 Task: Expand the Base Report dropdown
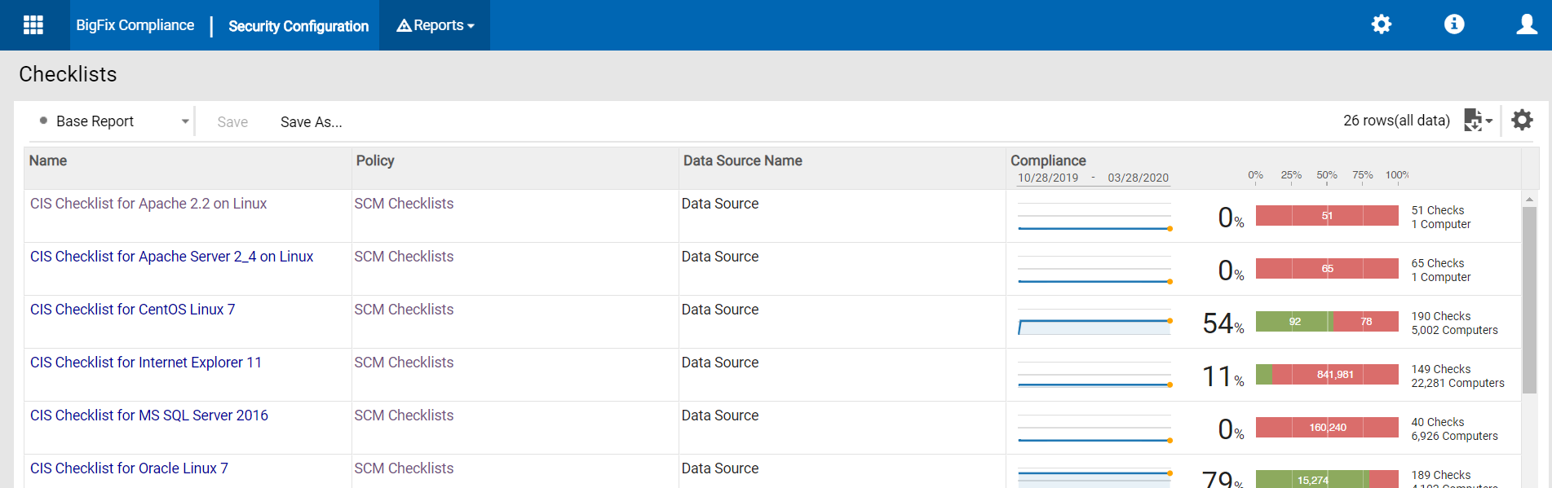pyautogui.click(x=185, y=121)
